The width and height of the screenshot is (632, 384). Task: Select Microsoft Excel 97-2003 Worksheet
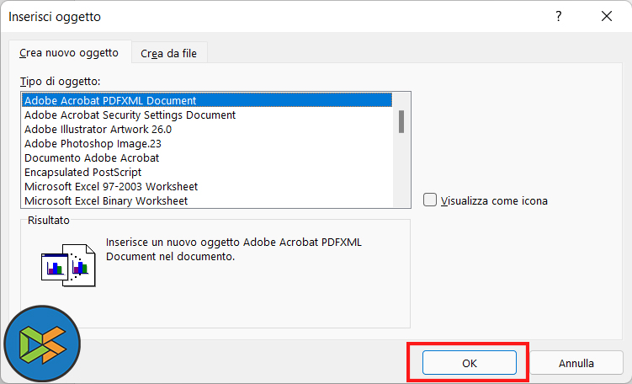coord(111,186)
